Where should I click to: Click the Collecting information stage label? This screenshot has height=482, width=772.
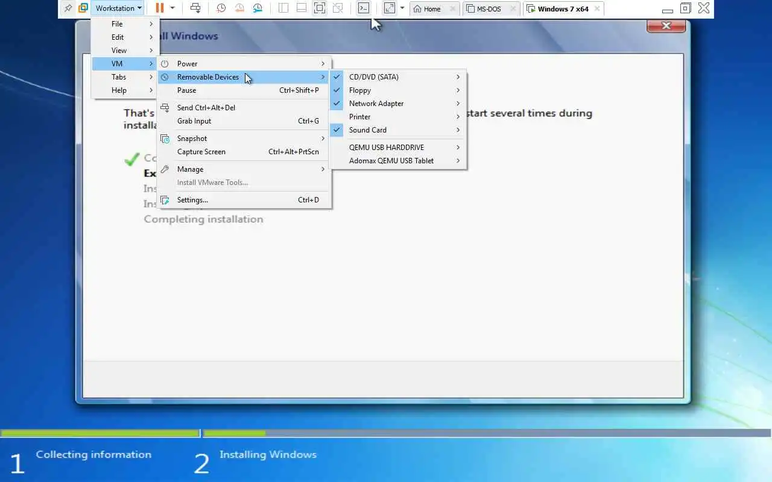point(93,455)
